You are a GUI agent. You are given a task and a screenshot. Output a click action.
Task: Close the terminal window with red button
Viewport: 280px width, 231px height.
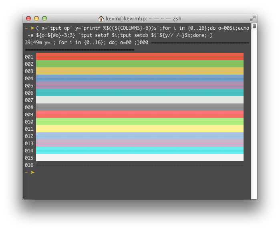[28, 18]
